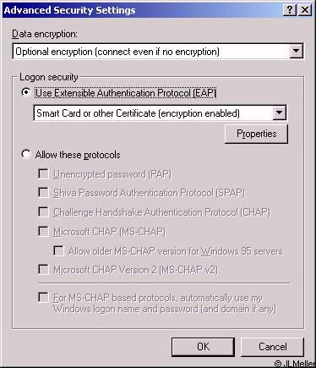Check Microsoft CHAP (MS-CHAP) checkbox

[x=43, y=231]
